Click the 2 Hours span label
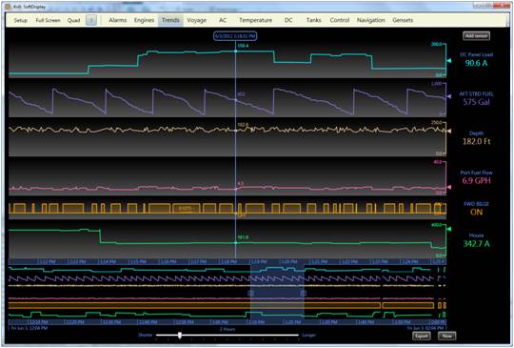The image size is (514, 348). 227,329
